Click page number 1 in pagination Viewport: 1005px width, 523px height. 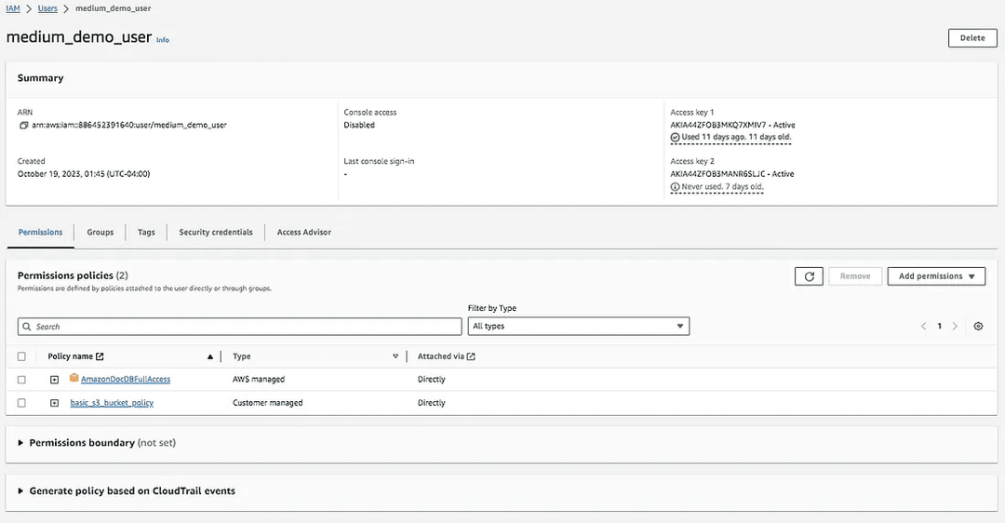(x=940, y=327)
